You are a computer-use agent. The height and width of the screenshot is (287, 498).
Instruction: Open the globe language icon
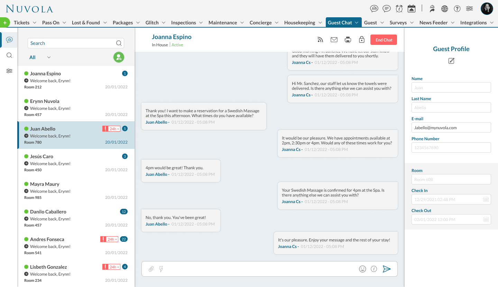pos(445,9)
